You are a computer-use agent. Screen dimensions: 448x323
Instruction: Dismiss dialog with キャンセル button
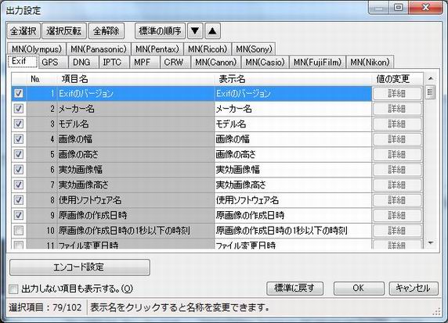point(414,288)
